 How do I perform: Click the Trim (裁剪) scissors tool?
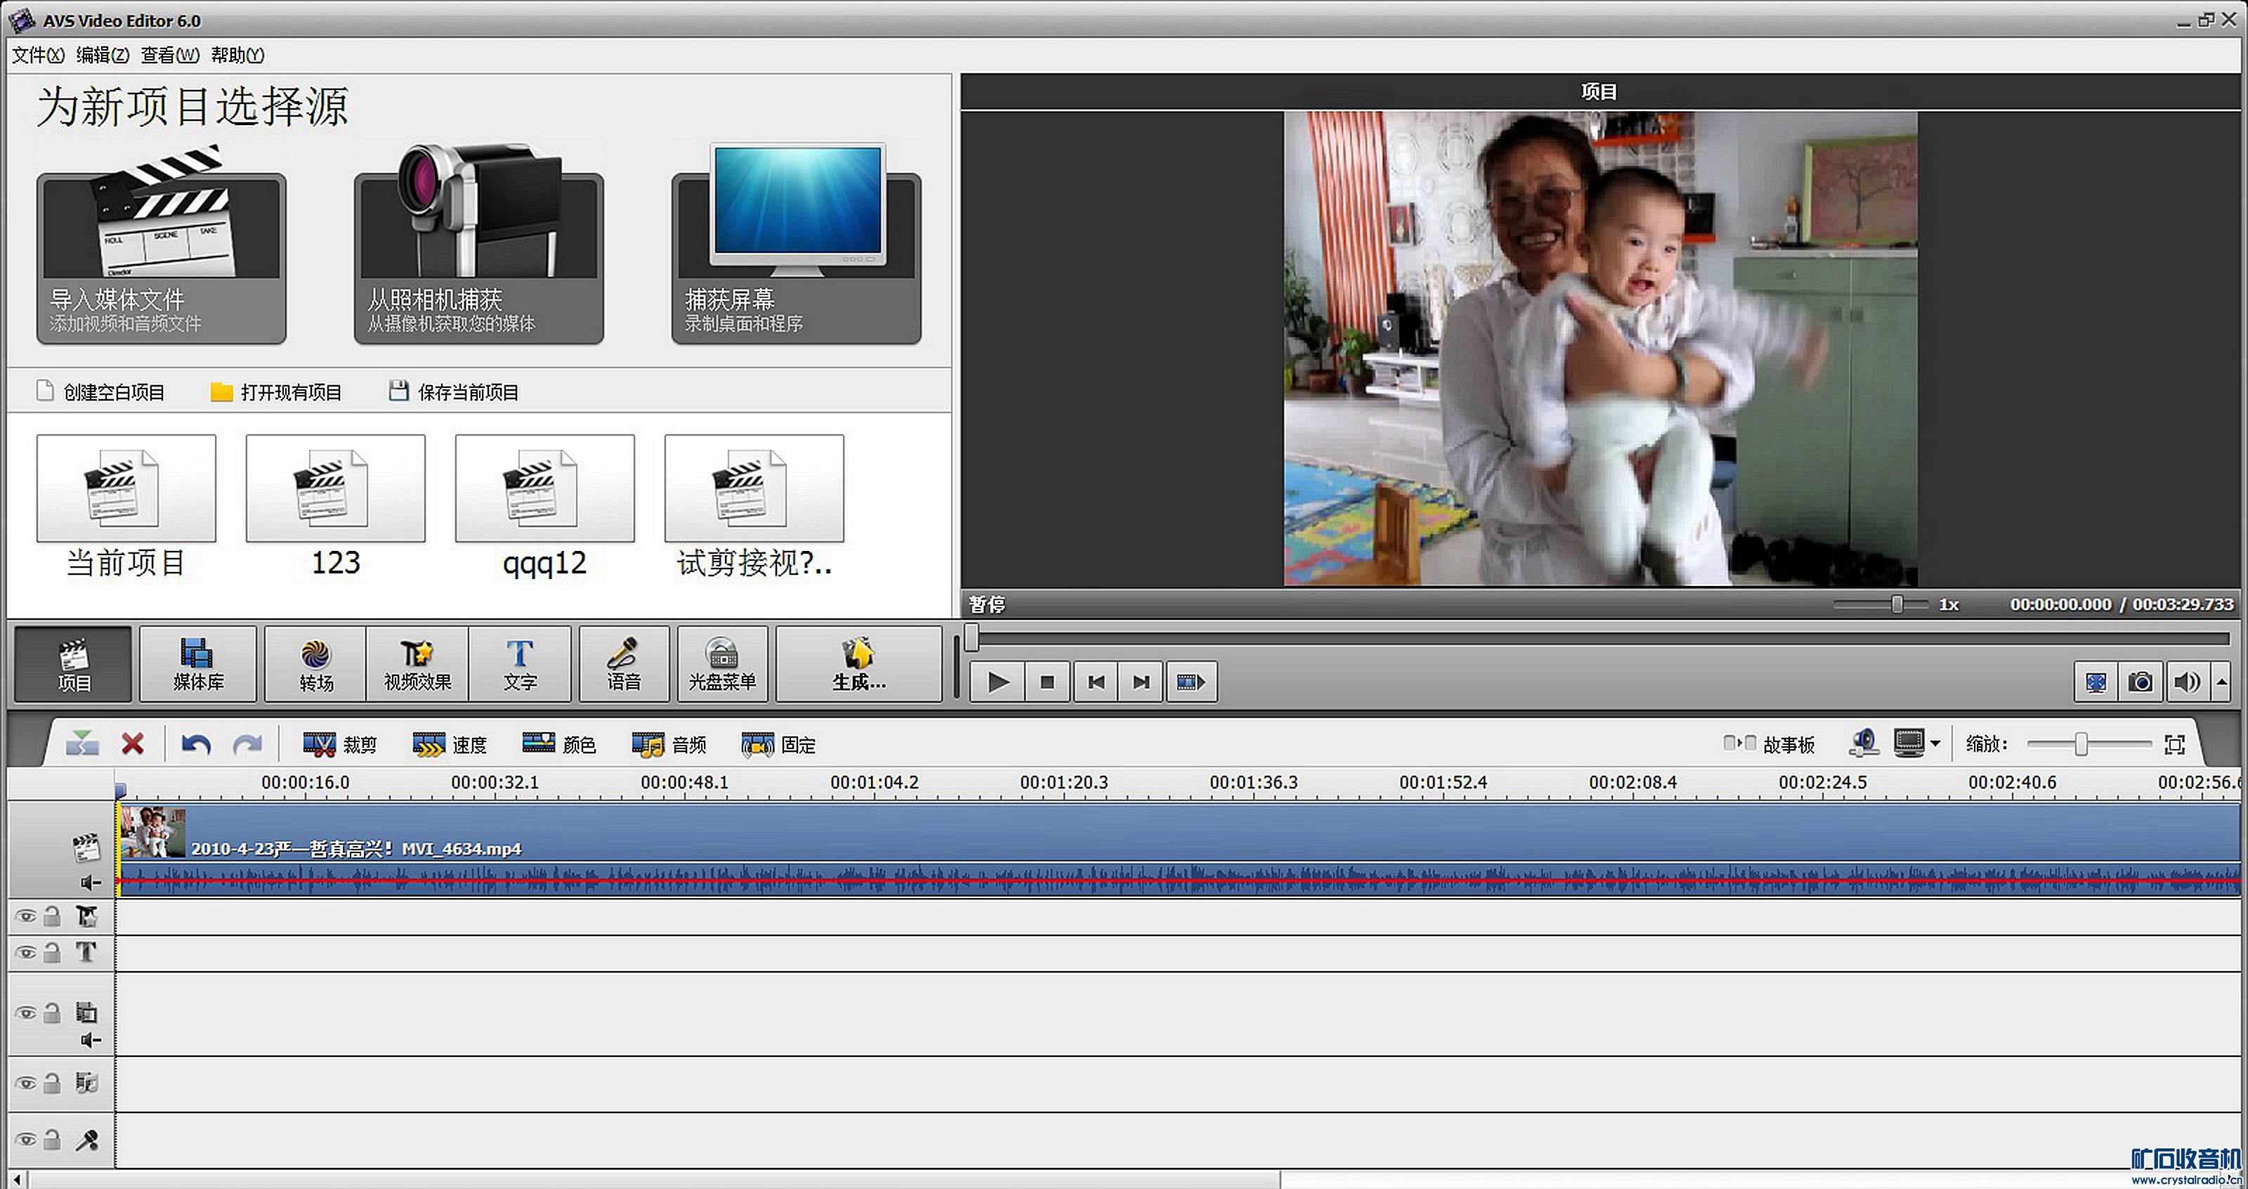[x=339, y=743]
